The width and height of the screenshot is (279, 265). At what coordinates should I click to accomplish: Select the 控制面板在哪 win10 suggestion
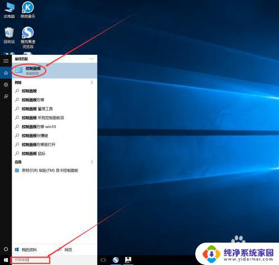point(55,127)
